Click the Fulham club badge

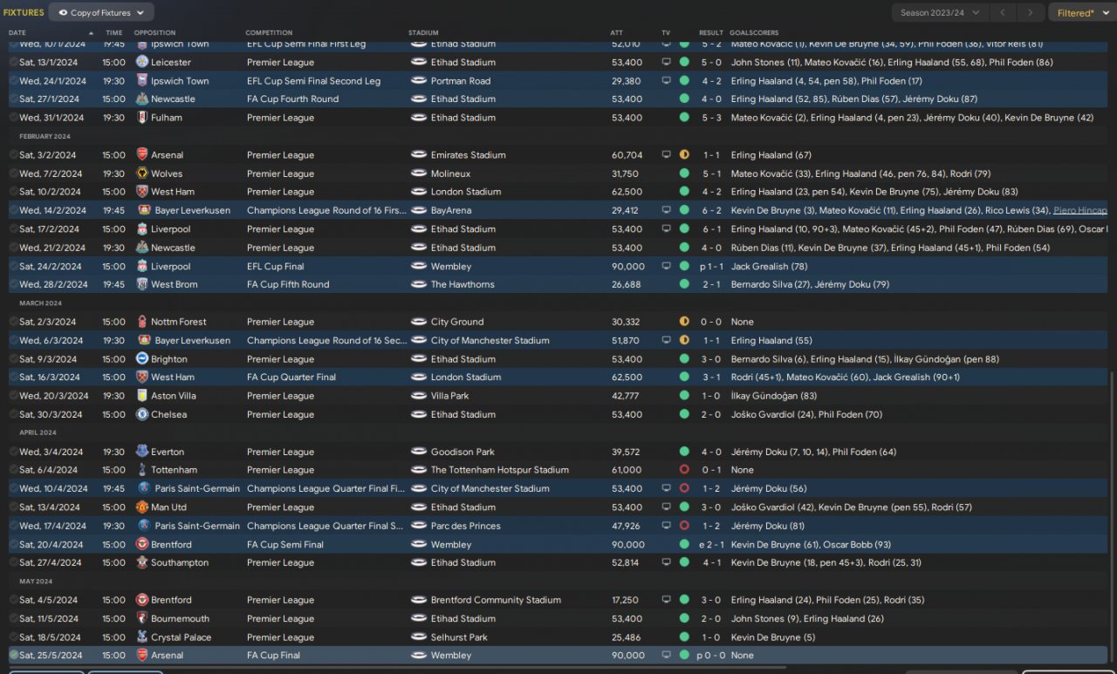142,118
